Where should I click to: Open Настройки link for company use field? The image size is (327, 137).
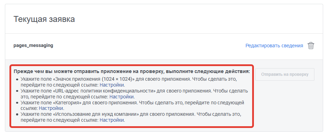(112, 120)
